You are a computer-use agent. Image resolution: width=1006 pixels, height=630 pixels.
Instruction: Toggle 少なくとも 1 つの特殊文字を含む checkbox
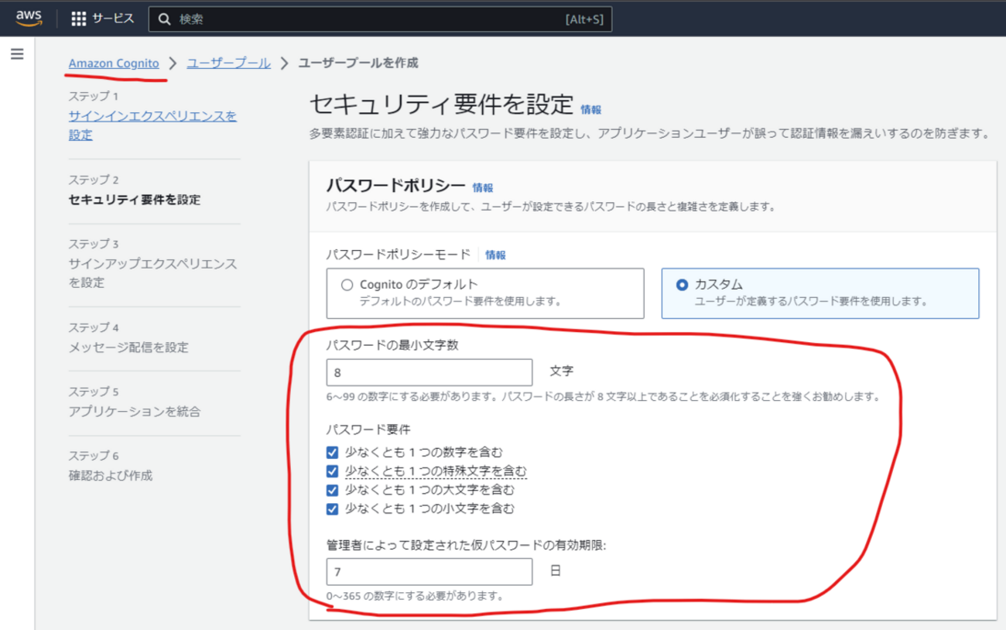[333, 471]
